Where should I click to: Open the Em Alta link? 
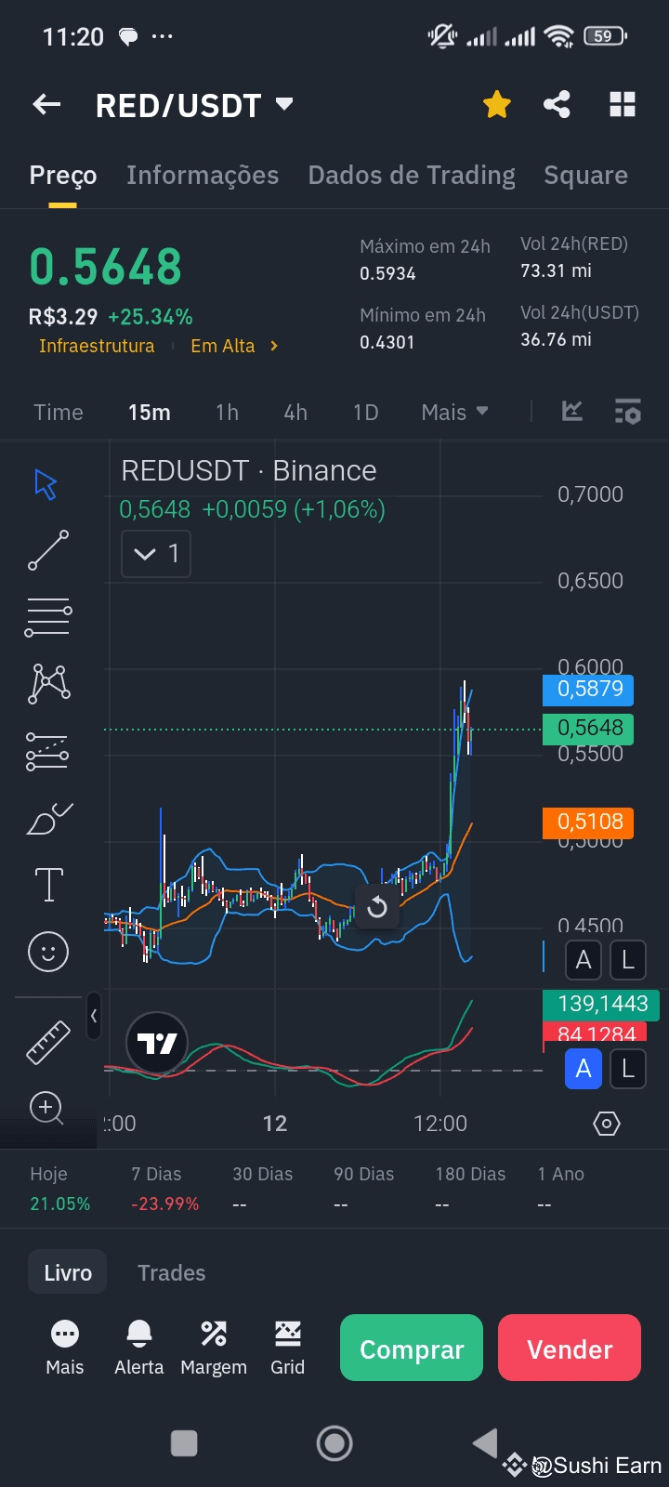pyautogui.click(x=234, y=346)
